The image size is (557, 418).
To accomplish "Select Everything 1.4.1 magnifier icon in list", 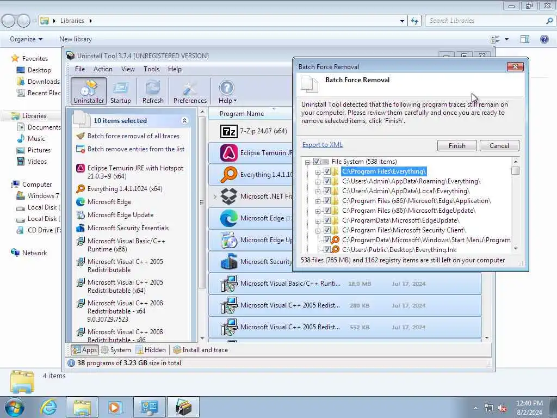I will coord(229,175).
